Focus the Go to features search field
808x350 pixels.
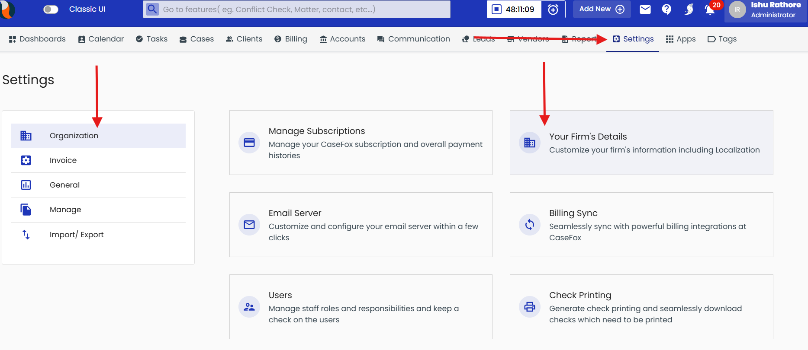point(303,9)
